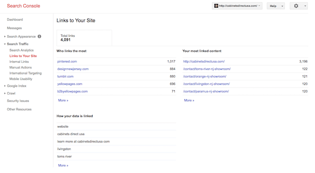
Task: Click the Search Console logo
Action: (x=23, y=6)
